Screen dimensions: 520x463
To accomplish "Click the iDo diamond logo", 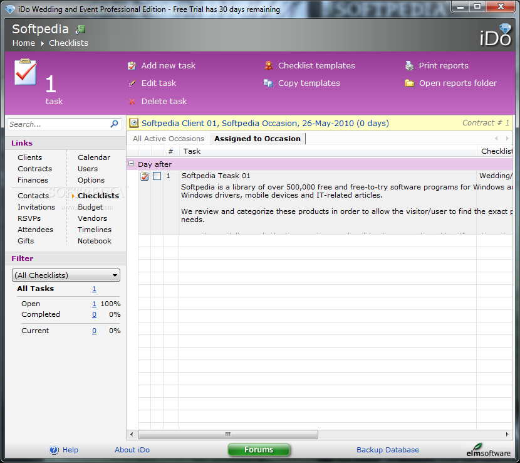I will (496, 35).
